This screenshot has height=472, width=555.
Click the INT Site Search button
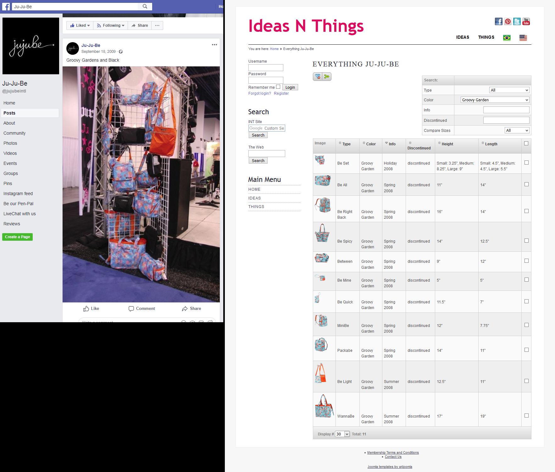[x=258, y=135]
